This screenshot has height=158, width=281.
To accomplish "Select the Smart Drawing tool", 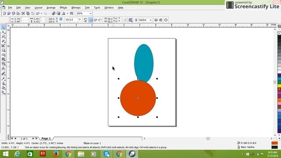I will click(x=3, y=46).
